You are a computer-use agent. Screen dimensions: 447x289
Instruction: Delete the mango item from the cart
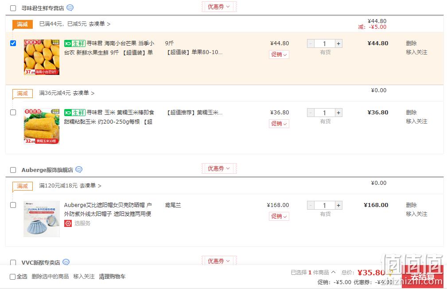(x=412, y=43)
